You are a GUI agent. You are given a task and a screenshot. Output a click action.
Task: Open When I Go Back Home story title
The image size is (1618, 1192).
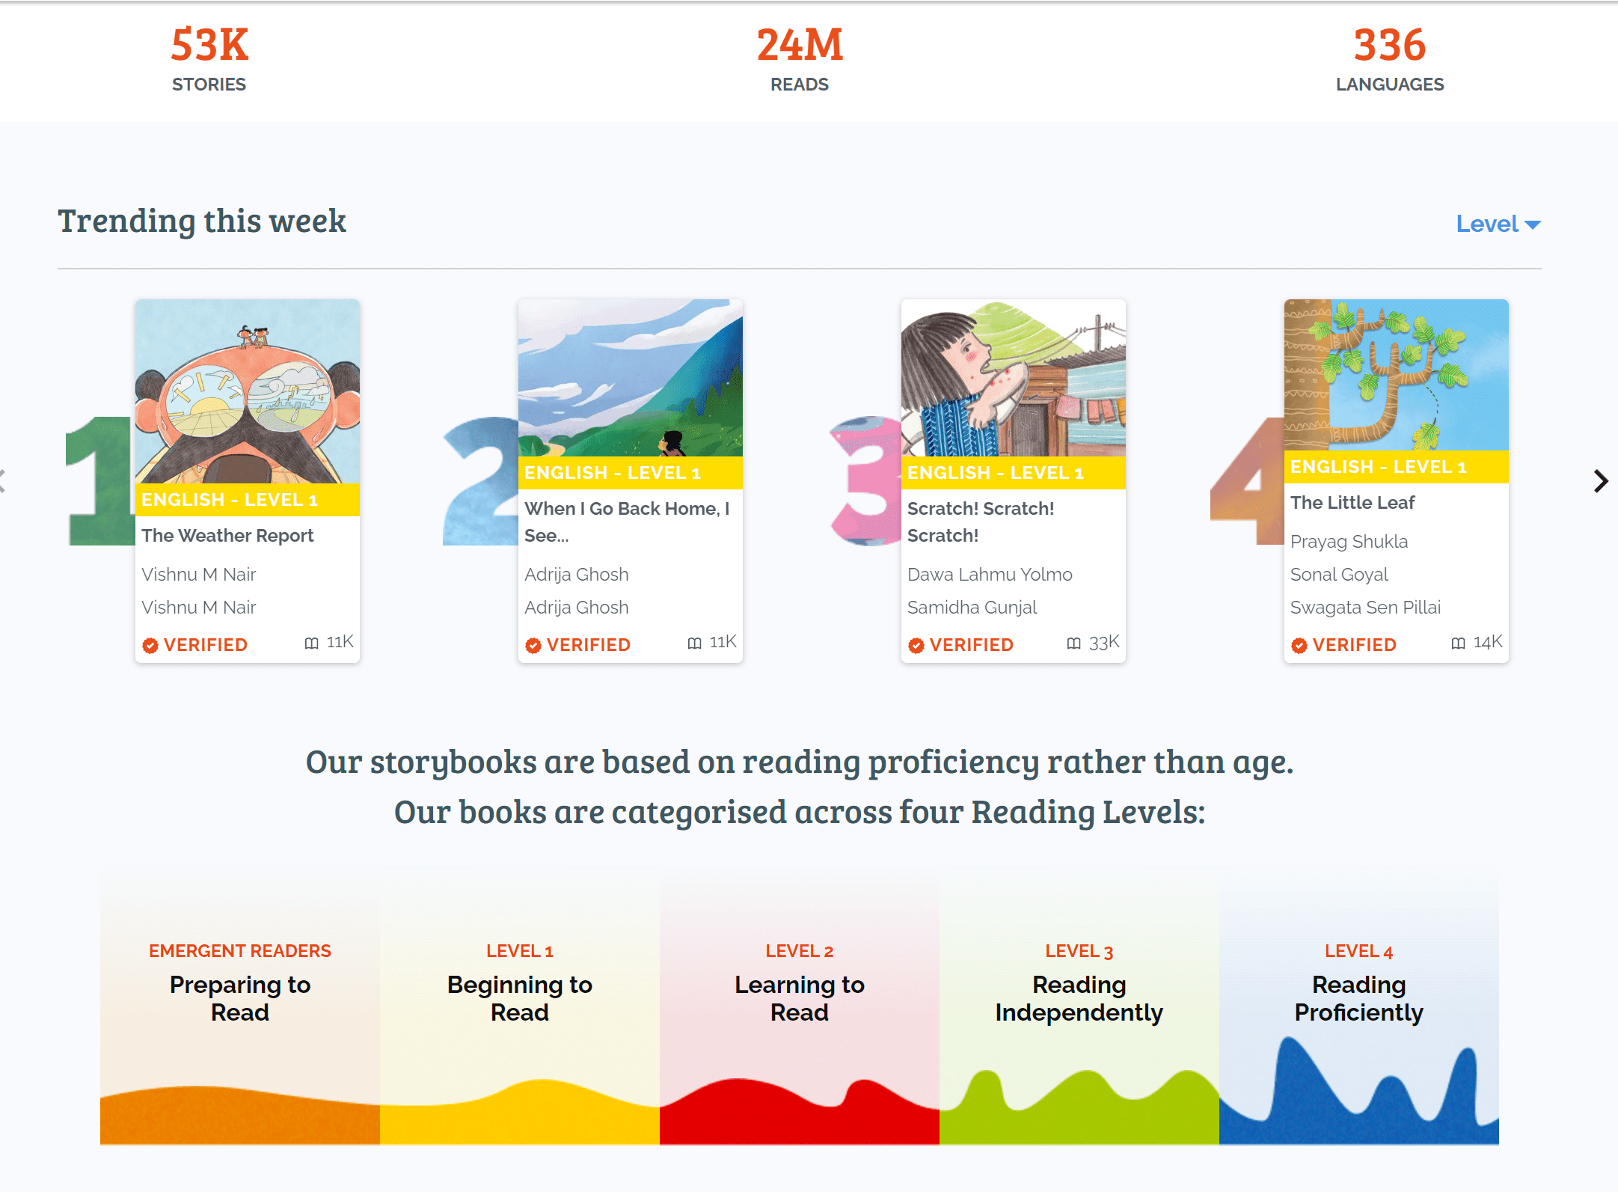(627, 522)
